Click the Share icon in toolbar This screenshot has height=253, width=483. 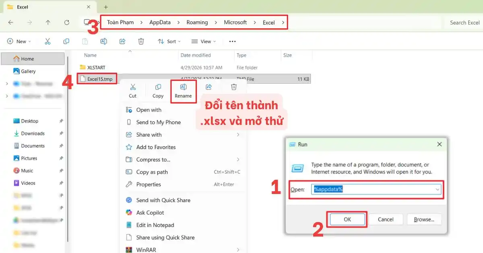pos(122,41)
